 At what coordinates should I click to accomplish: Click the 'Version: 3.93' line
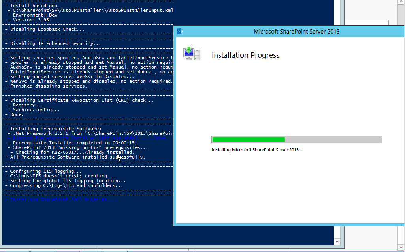point(28,20)
